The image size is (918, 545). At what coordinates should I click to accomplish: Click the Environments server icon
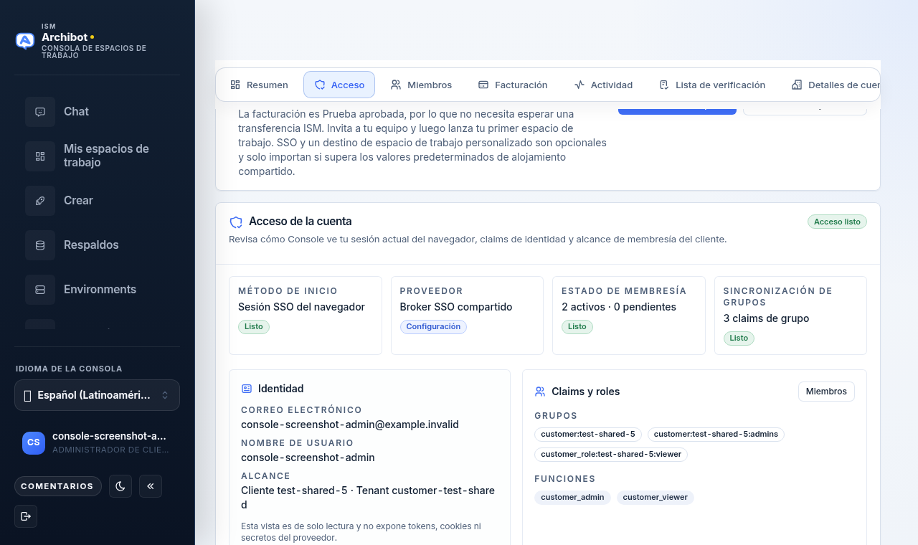40,290
